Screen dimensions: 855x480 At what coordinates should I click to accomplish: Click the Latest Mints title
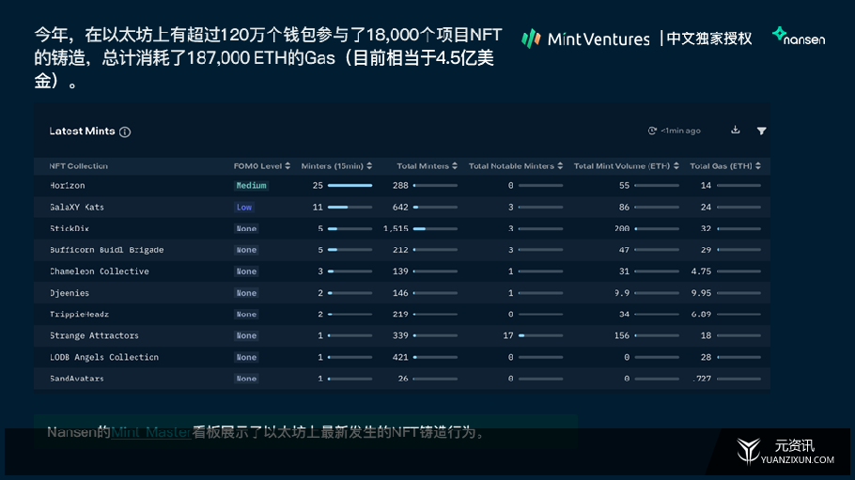point(82,131)
